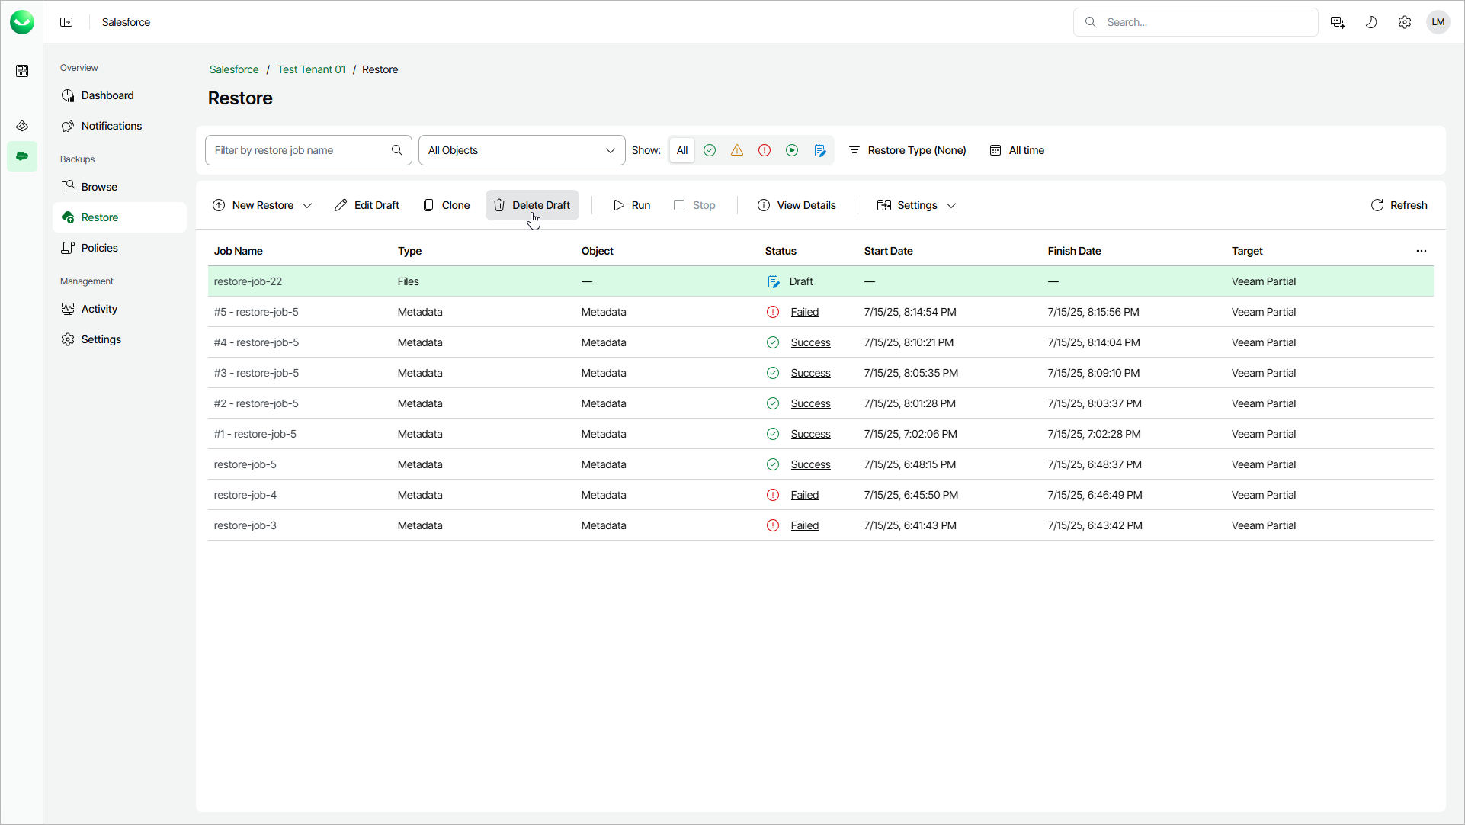Viewport: 1465px width, 825px height.
Task: Go to Activity in sidebar
Action: (x=99, y=309)
